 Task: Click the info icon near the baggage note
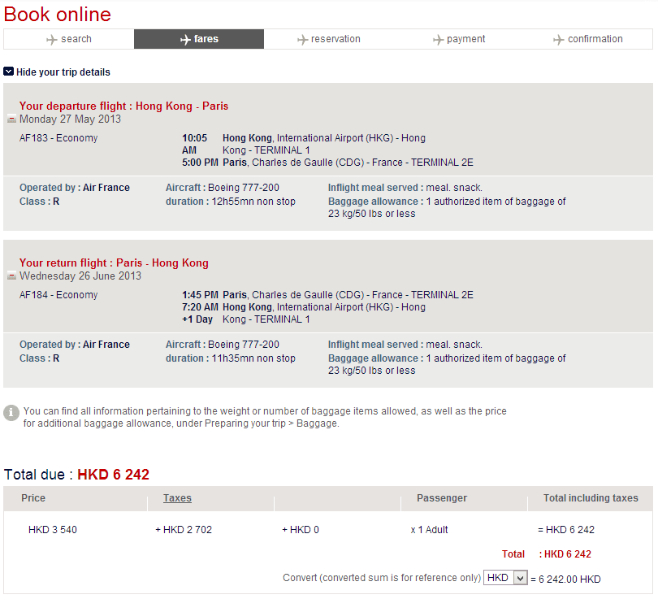[11, 413]
